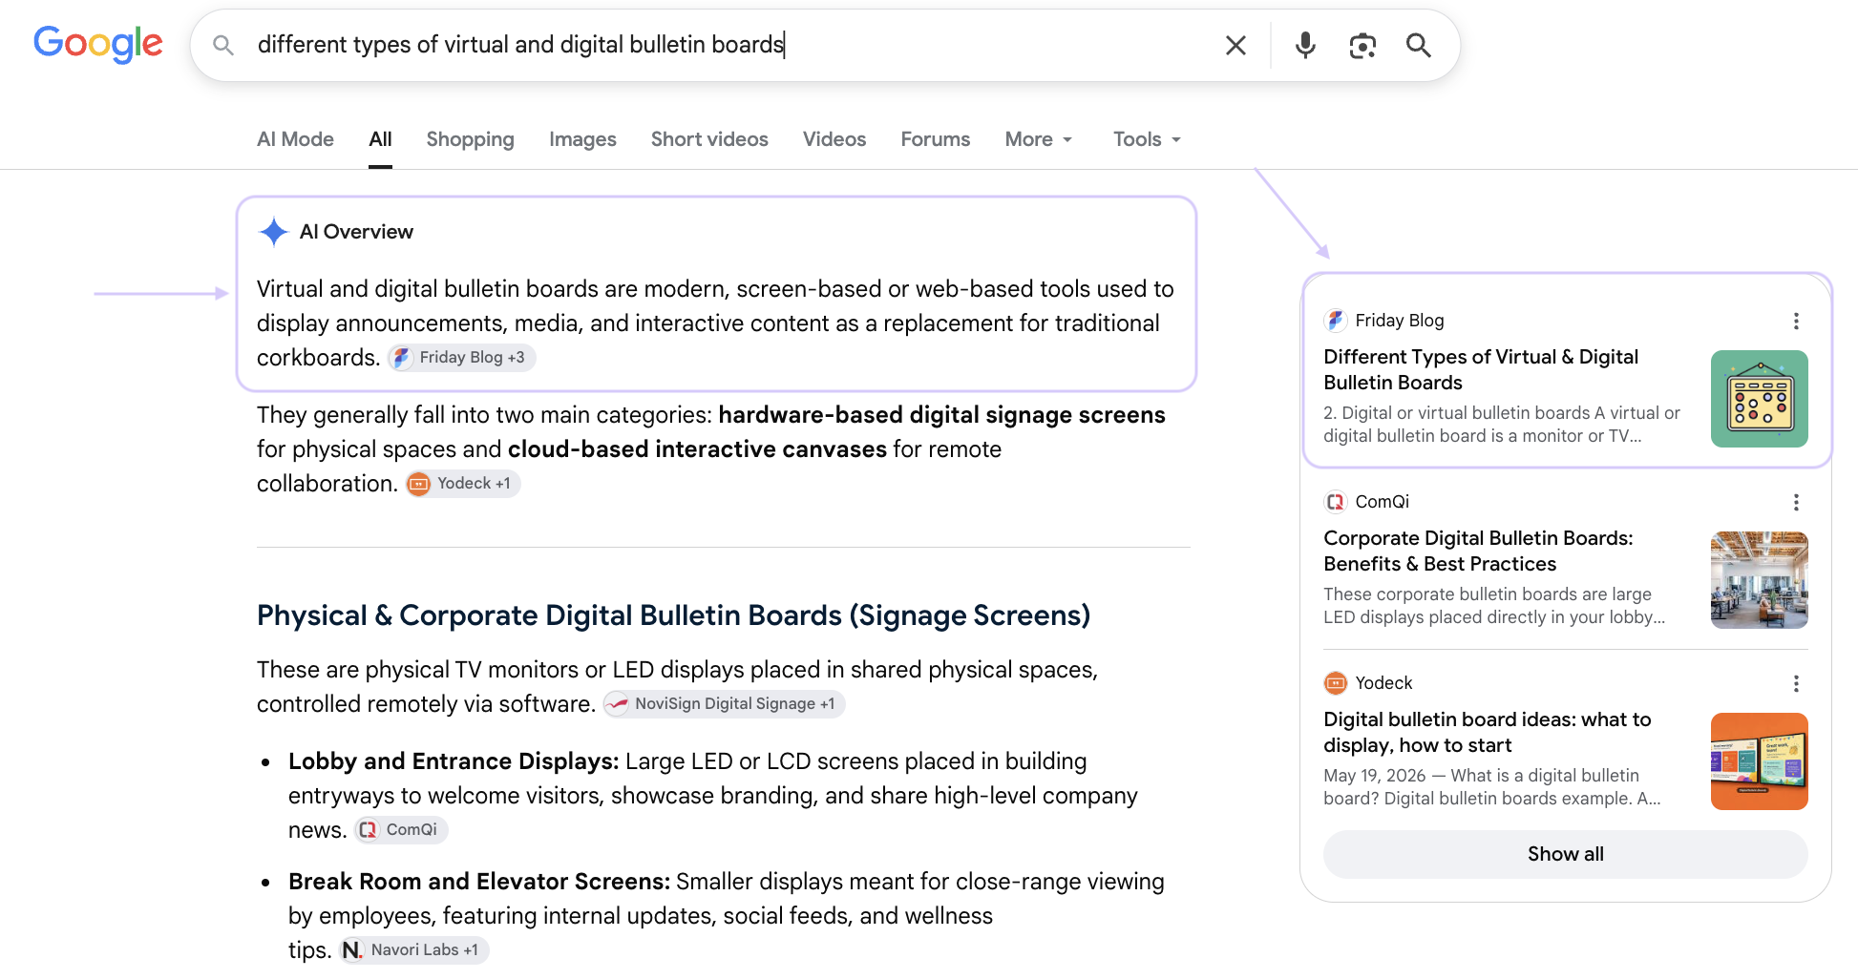Open Friday Blog card three-dot menu
This screenshot has width=1858, height=979.
point(1796,321)
